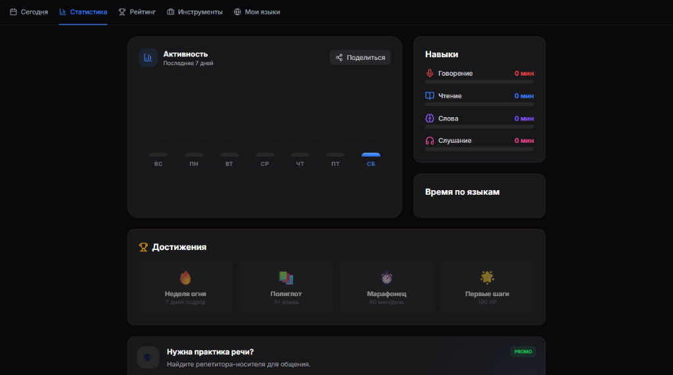The height and width of the screenshot is (375, 673).
Task: Click the Activity bar chart icon
Action: coord(148,57)
